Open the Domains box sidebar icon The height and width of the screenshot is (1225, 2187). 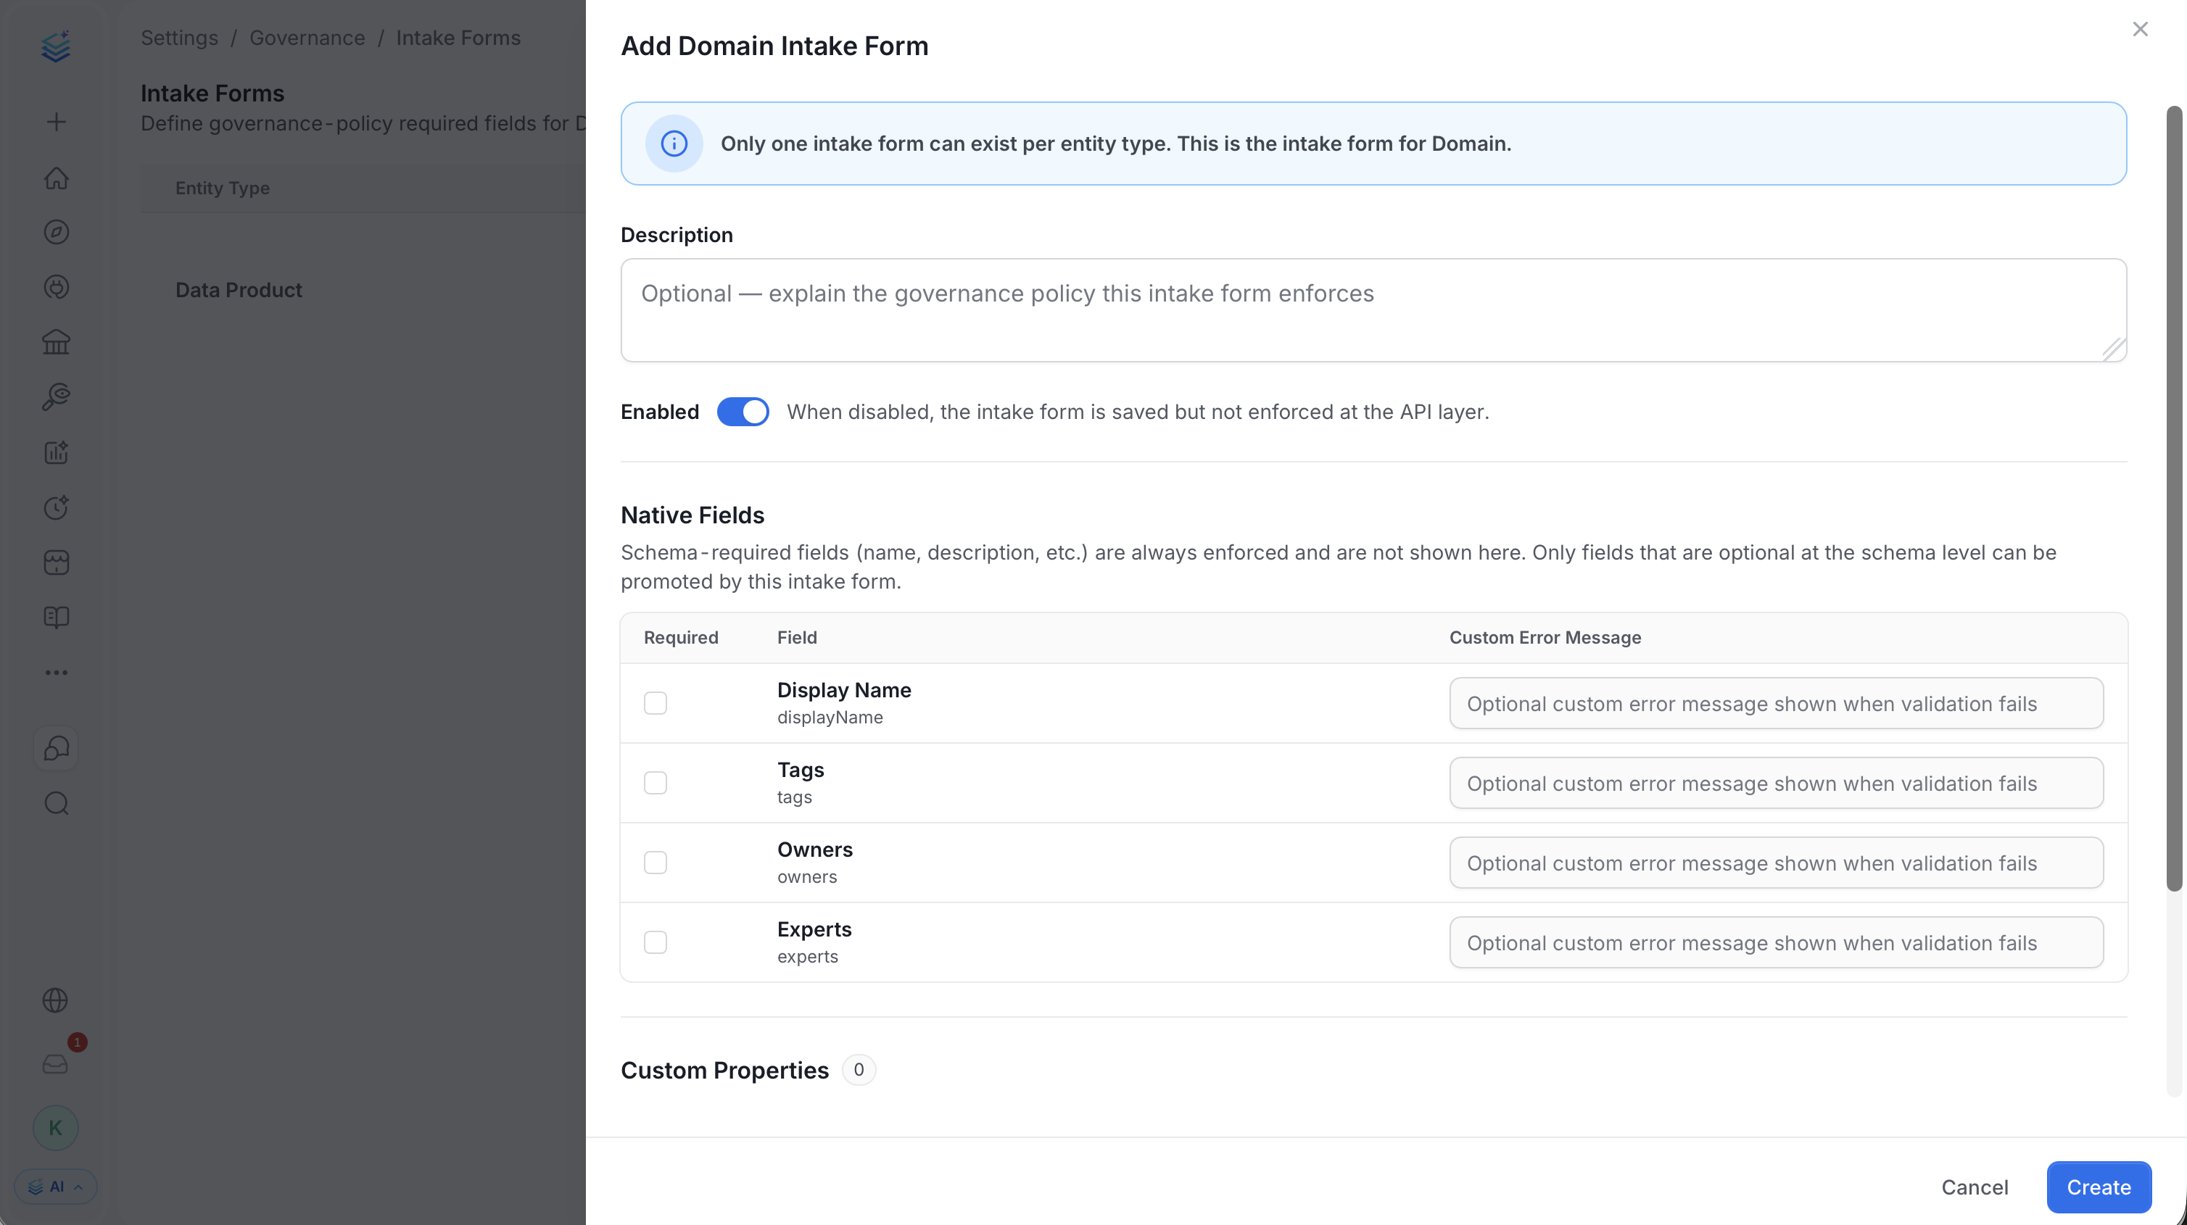click(x=56, y=562)
